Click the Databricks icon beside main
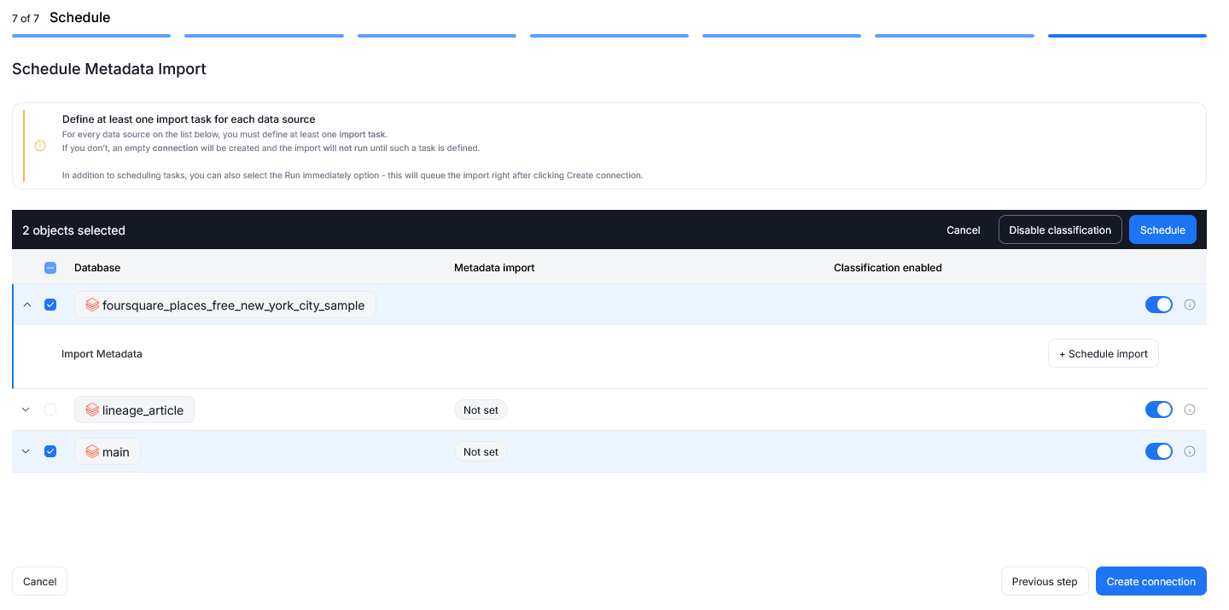 (x=92, y=452)
